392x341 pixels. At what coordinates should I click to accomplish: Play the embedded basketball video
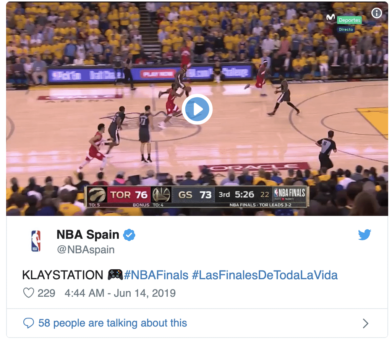197,109
